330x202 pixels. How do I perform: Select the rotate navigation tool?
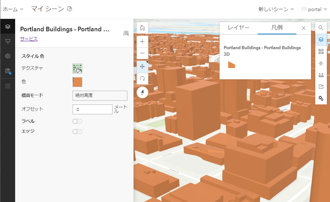click(142, 79)
